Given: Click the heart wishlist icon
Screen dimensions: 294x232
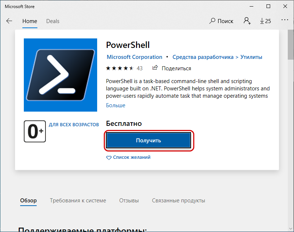Looking at the screenshot, I should [109, 158].
